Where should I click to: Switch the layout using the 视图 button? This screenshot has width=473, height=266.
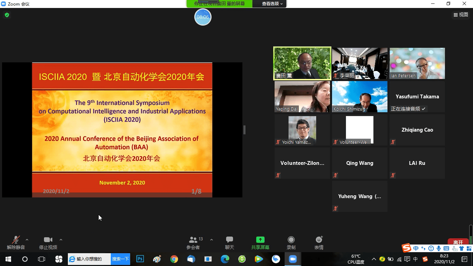pos(461,15)
